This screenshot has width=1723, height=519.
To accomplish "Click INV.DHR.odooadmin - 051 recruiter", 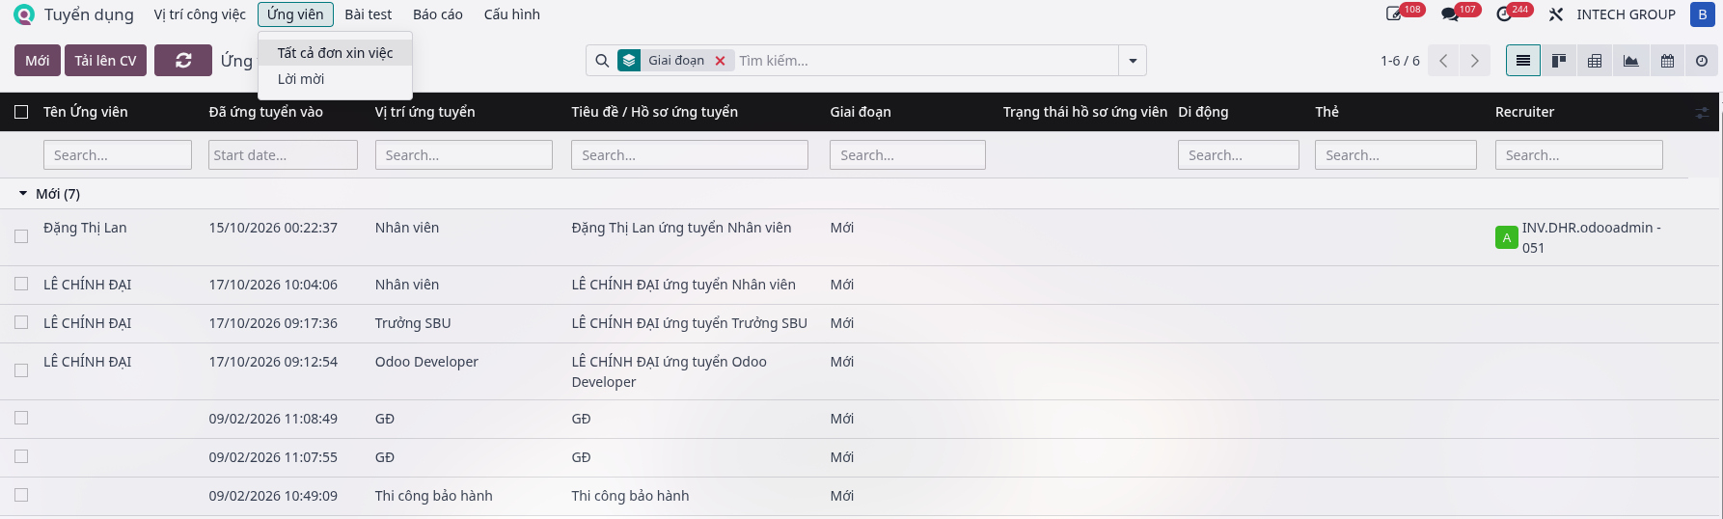I will coord(1592,237).
